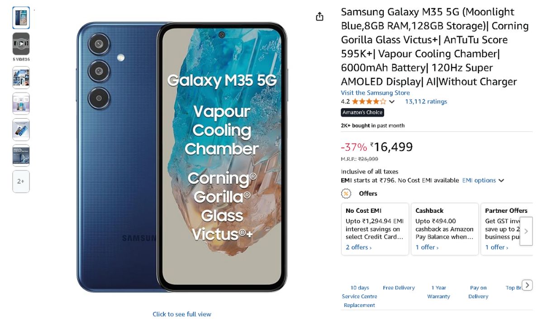Click the Amazon's Choice badge
The height and width of the screenshot is (326, 543).
362,112
